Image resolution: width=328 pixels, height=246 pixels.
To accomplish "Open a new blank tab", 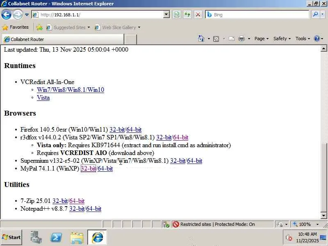I will (x=130, y=39).
